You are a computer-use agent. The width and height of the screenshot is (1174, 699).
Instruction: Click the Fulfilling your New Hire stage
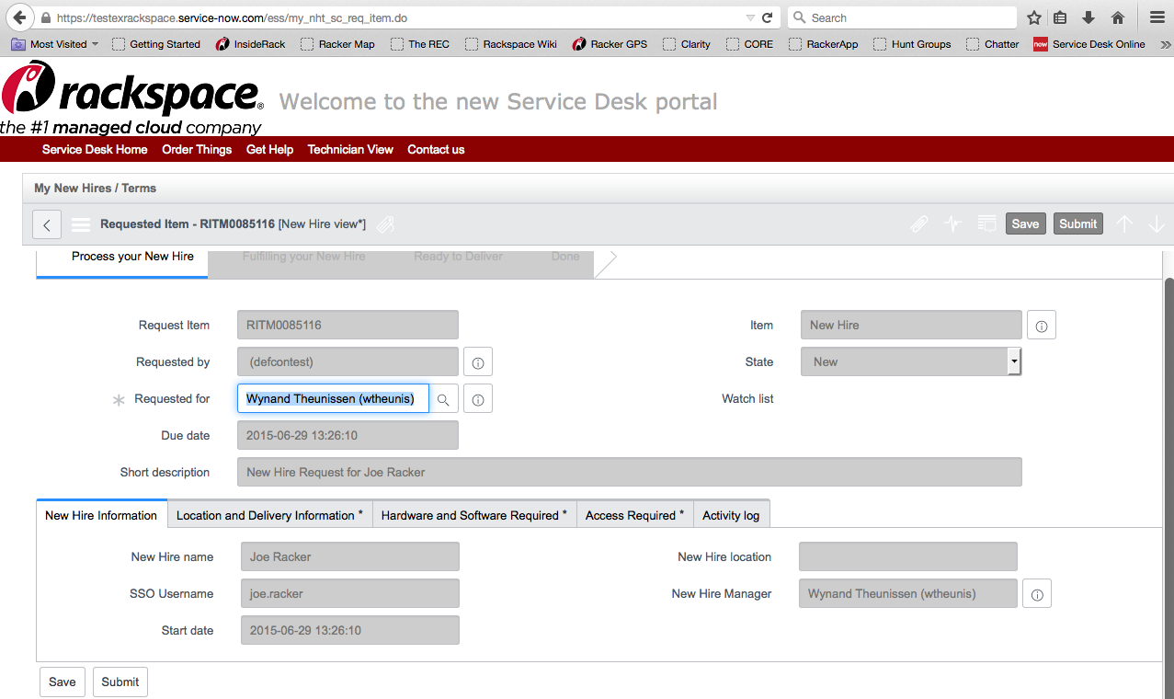click(303, 257)
